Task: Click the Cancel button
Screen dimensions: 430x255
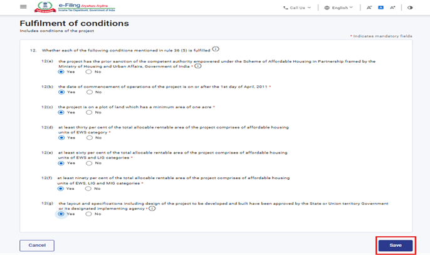Action: [37, 245]
